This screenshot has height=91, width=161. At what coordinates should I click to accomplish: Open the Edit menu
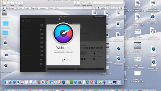pos(21,8)
